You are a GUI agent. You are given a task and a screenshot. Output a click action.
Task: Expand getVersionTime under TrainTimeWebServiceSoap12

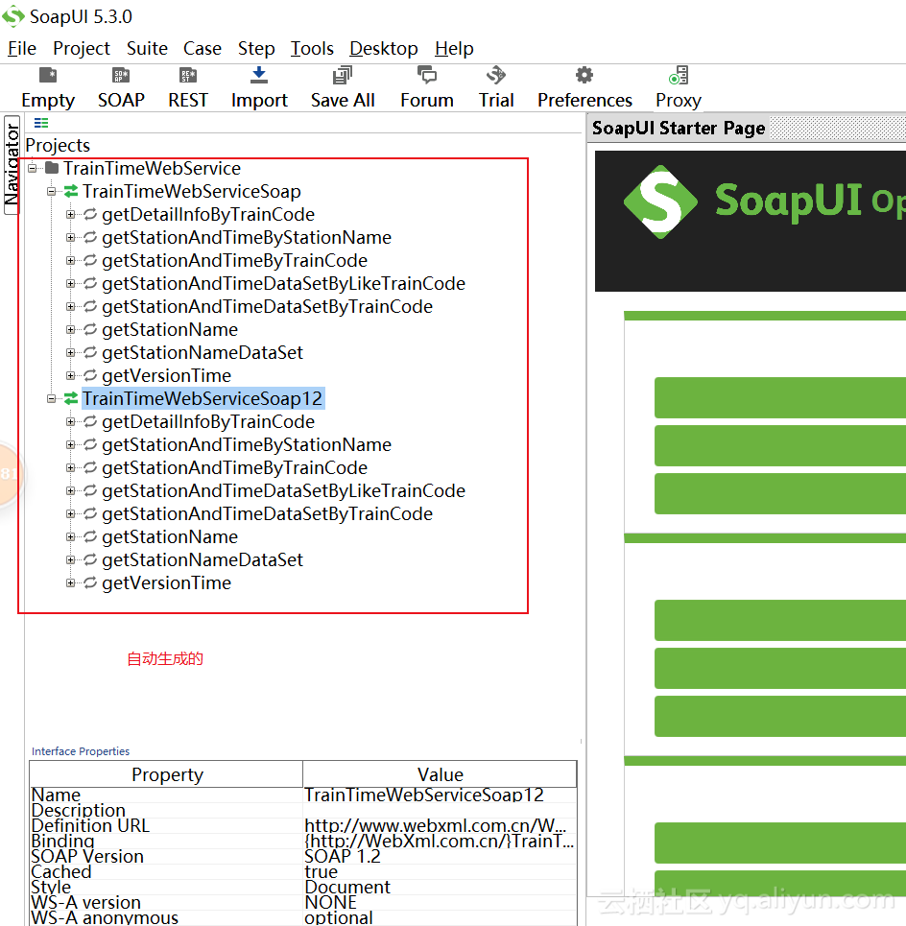(70, 582)
